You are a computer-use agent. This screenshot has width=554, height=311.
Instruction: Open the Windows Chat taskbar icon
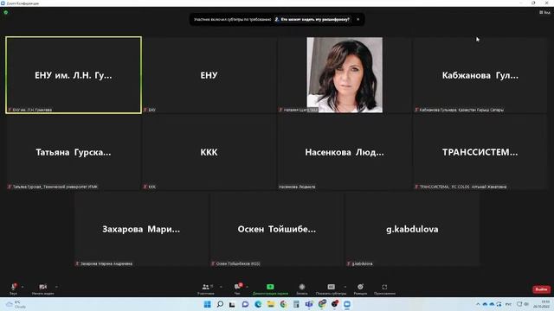click(x=245, y=304)
